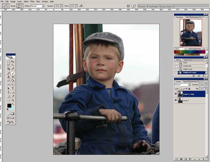Select the History Brush tool
The image size is (210, 162).
click(x=13, y=77)
